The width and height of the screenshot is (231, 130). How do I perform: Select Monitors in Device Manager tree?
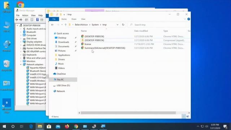[31, 61]
